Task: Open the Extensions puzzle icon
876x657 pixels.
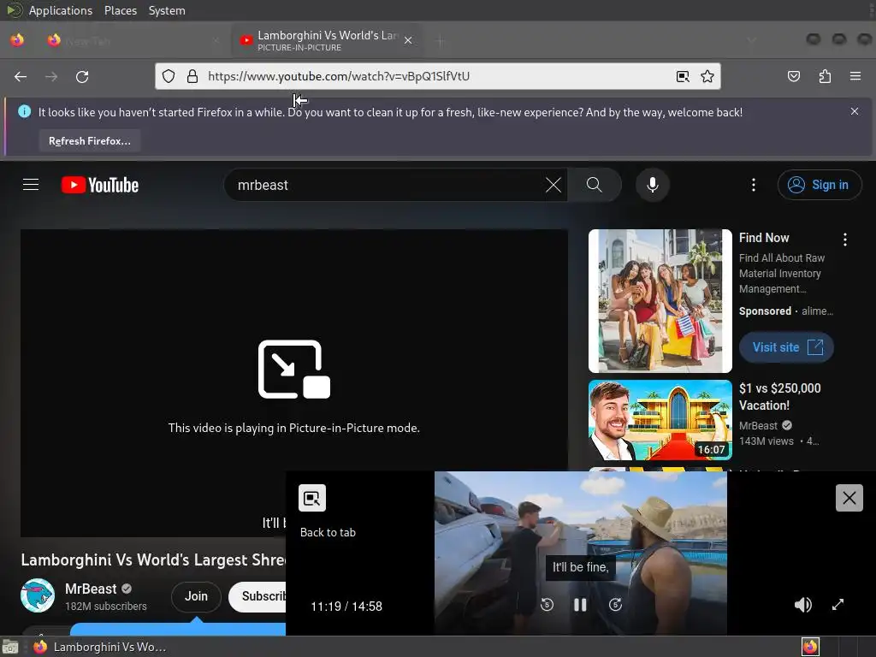Action: (x=825, y=76)
